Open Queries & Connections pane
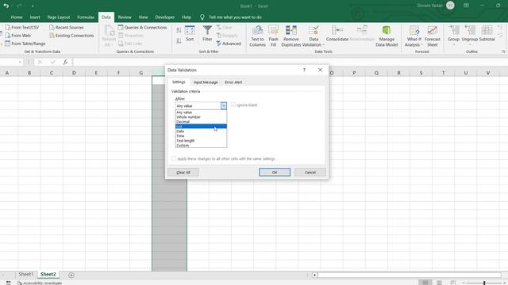This screenshot has height=285, width=508. point(142,28)
